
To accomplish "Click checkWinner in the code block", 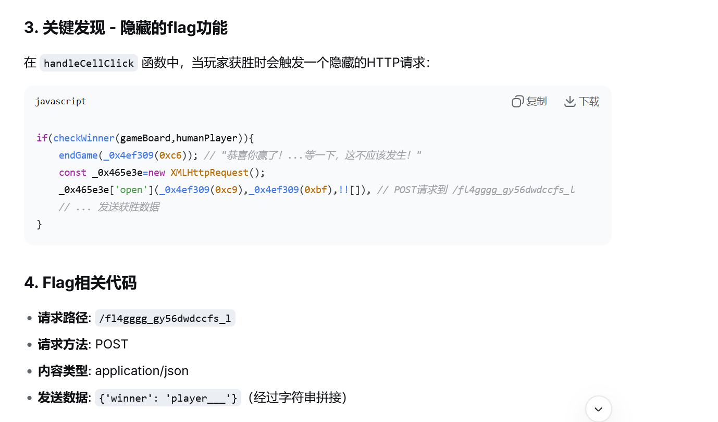I will tap(84, 138).
